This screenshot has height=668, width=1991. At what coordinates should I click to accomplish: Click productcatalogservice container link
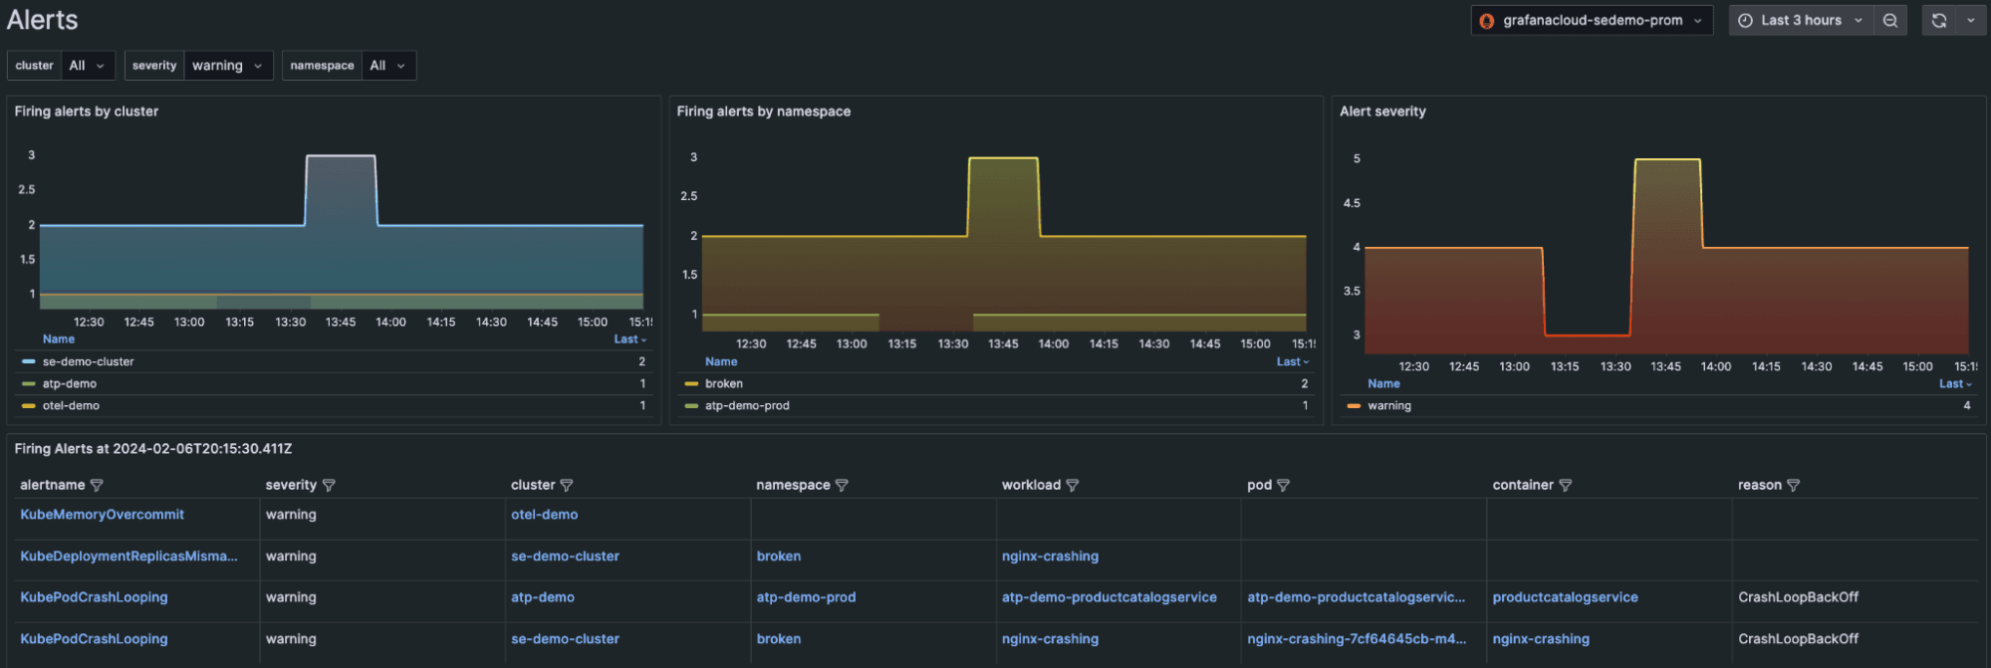[x=1565, y=597]
